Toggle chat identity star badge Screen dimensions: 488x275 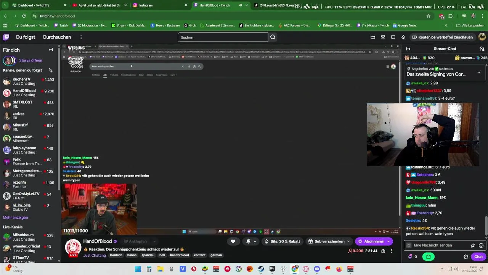tap(409, 245)
